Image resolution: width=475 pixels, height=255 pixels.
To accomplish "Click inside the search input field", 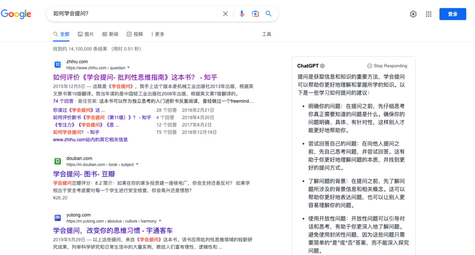I will [x=132, y=14].
